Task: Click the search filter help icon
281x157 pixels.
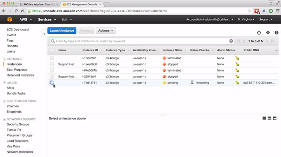Action: pos(231,41)
